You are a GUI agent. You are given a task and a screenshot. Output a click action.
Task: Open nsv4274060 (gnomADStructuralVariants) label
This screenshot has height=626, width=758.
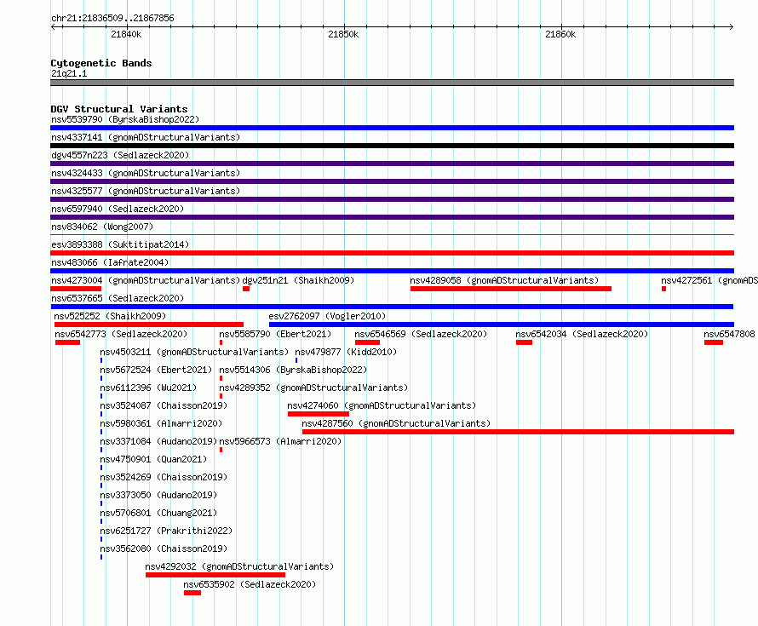[x=382, y=405]
